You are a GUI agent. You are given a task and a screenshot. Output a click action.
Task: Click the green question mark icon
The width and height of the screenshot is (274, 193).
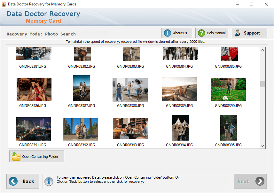201,33
